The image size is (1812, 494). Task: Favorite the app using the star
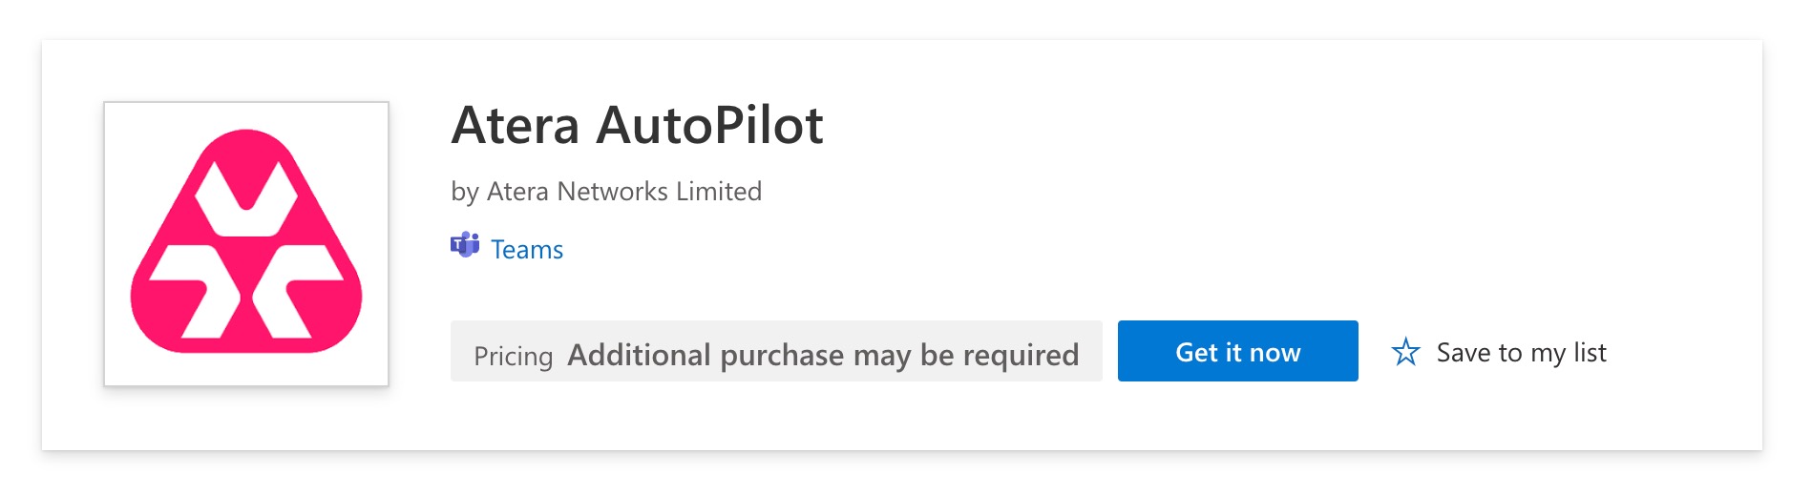pyautogui.click(x=1405, y=352)
